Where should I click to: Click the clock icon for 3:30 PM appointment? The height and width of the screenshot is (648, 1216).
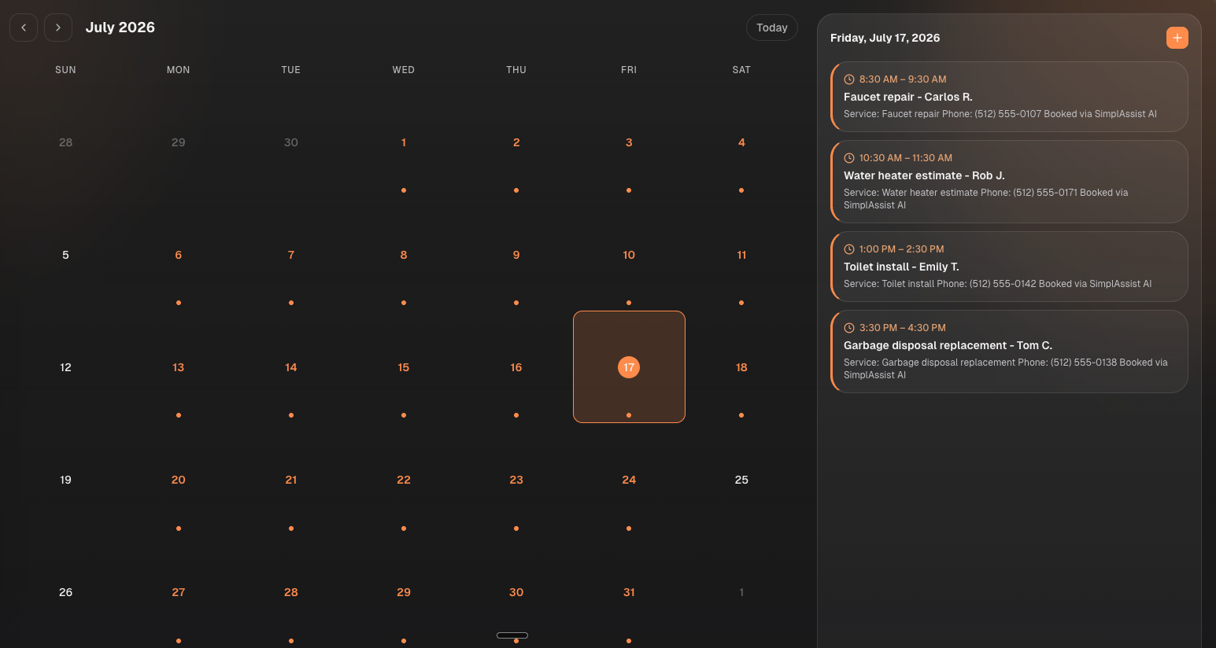pos(849,328)
